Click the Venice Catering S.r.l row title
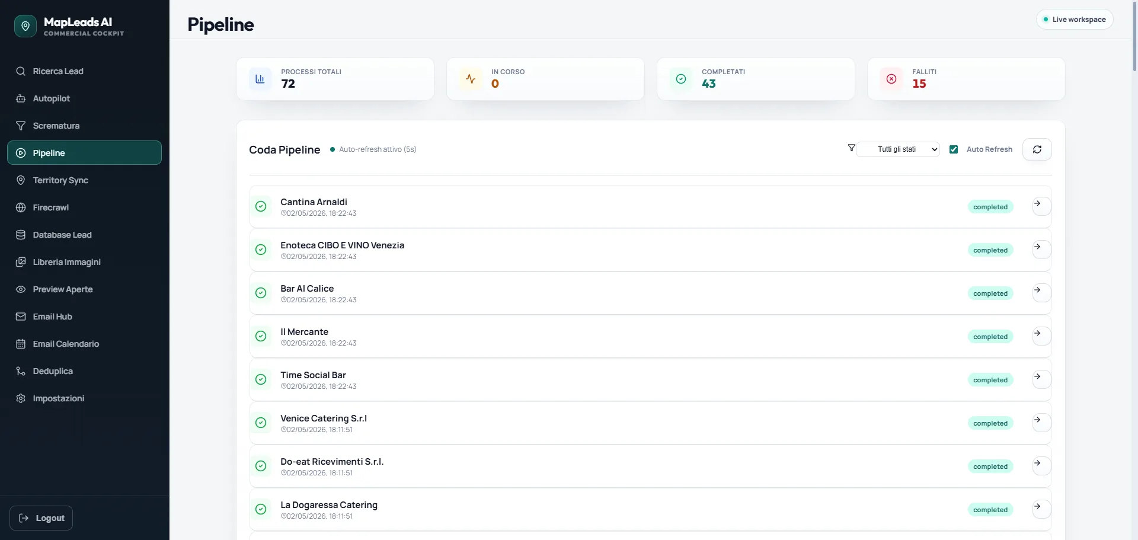 tap(324, 418)
